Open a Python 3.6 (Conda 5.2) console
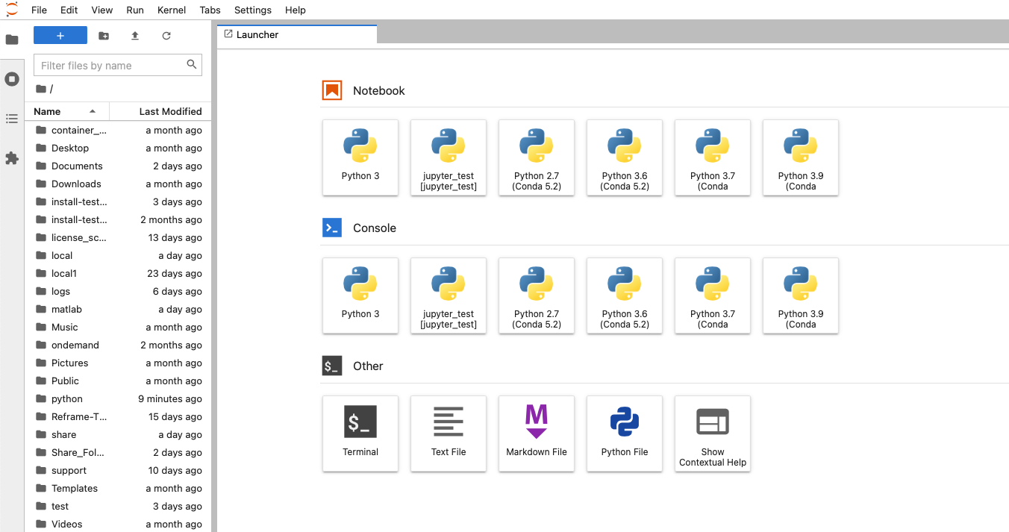 pos(625,295)
